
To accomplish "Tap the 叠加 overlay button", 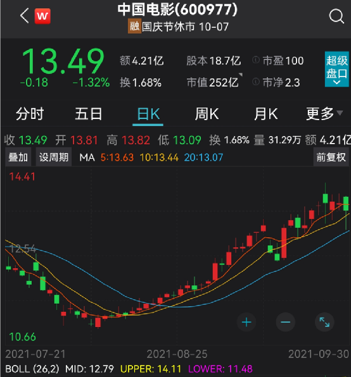I will tap(18, 158).
